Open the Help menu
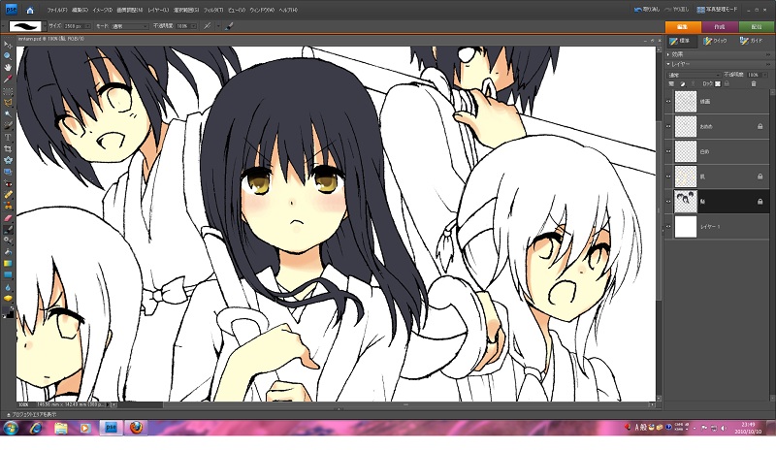Viewport: 776px width, 450px height. coord(288,10)
